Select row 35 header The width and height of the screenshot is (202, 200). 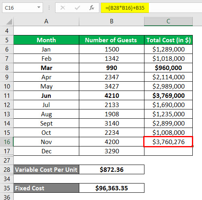tap(7, 188)
